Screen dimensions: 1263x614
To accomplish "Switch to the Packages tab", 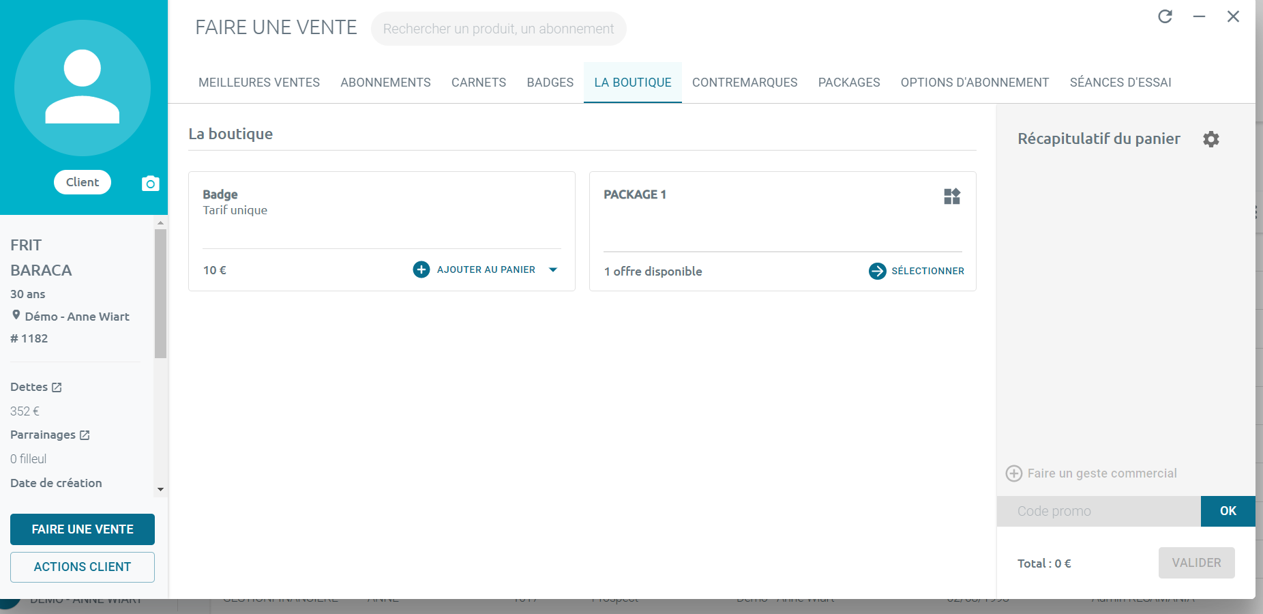I will [849, 83].
